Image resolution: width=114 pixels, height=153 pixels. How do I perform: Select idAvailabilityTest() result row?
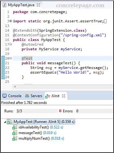(x=38, y=127)
